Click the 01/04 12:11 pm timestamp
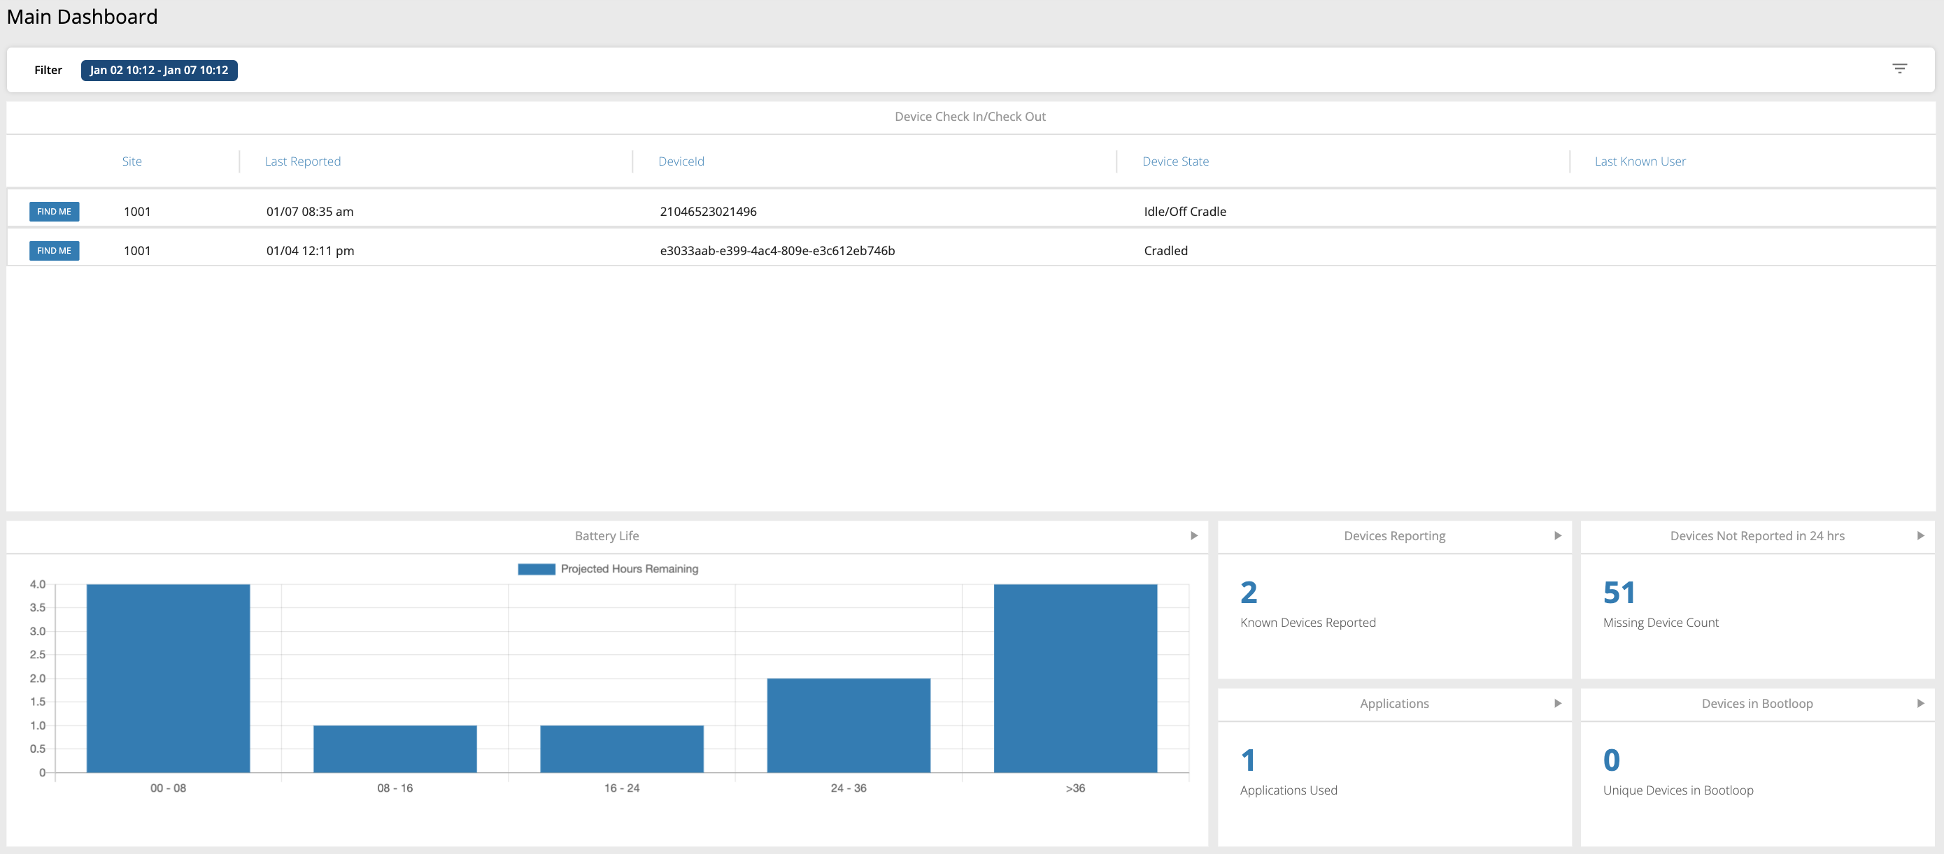 pyautogui.click(x=310, y=251)
